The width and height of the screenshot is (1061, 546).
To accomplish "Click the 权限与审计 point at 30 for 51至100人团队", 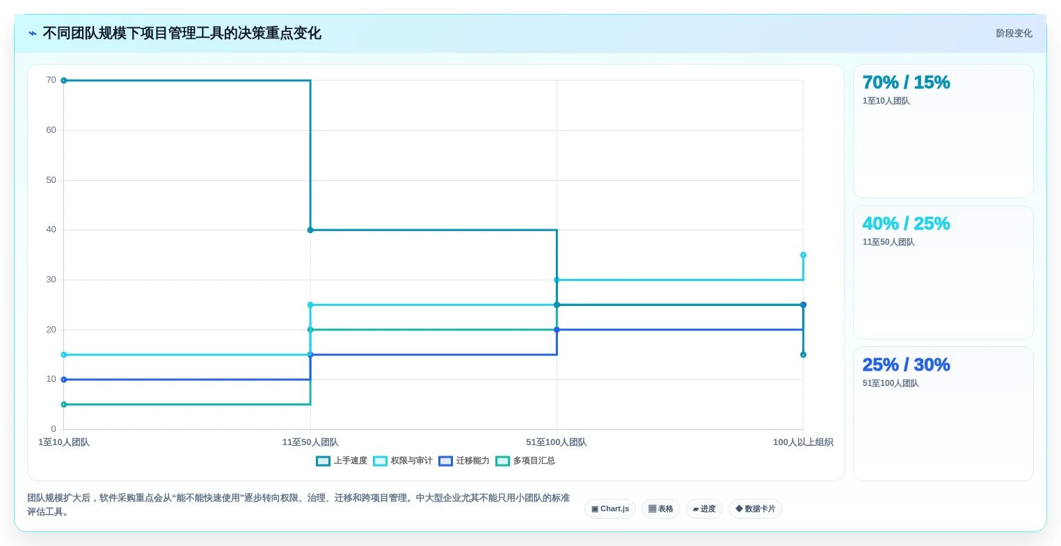I will click(x=557, y=280).
